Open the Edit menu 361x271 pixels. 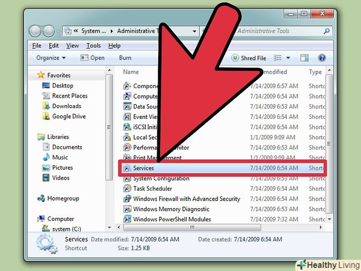tap(54, 46)
